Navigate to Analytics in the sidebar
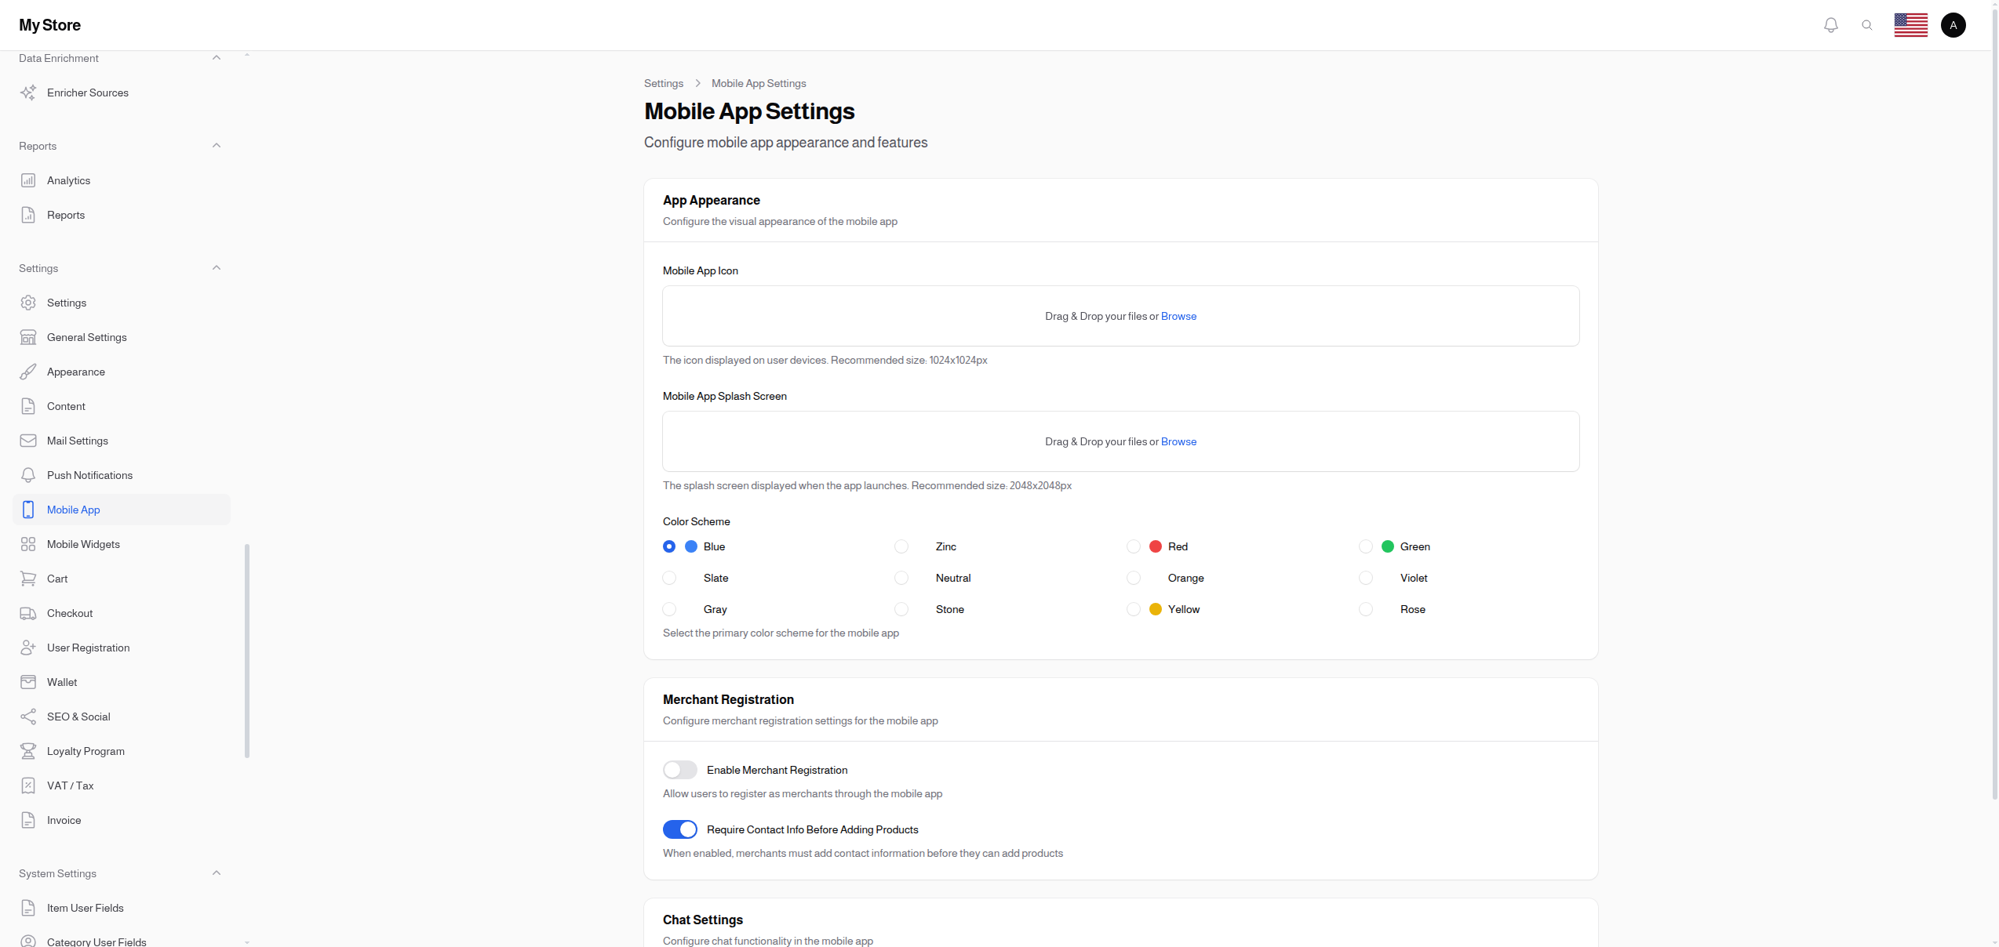The image size is (1999, 947). pyautogui.click(x=68, y=180)
